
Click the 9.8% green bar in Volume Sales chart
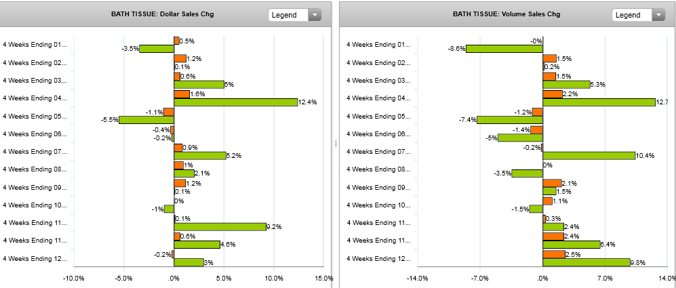pos(586,262)
